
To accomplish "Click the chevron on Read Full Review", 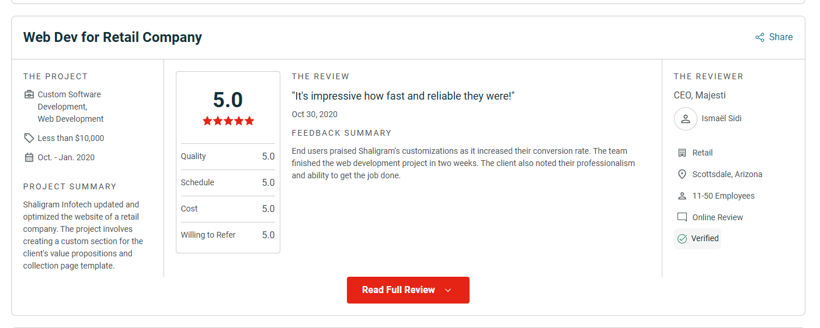I will (448, 290).
